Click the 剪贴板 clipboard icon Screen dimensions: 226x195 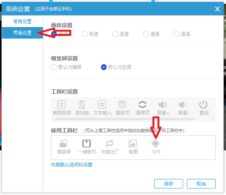click(82, 105)
